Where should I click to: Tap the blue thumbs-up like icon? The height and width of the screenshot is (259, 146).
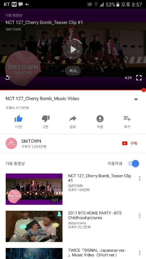tap(18, 118)
